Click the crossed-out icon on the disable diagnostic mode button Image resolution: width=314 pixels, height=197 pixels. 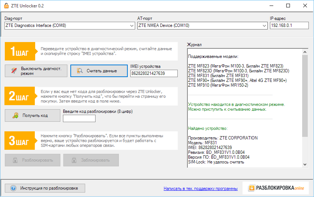[x=14, y=71]
